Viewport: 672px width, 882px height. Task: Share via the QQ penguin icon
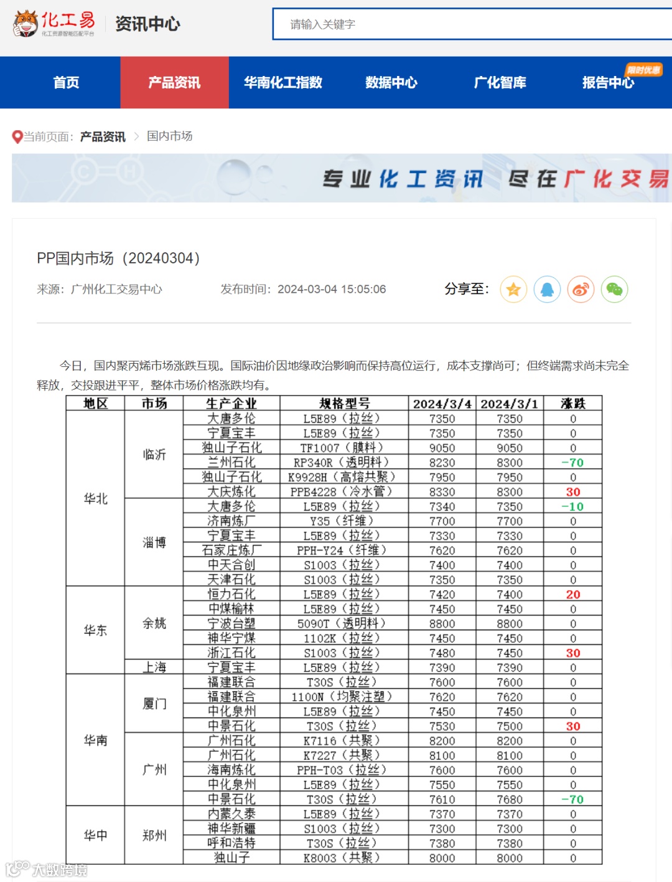tap(547, 289)
